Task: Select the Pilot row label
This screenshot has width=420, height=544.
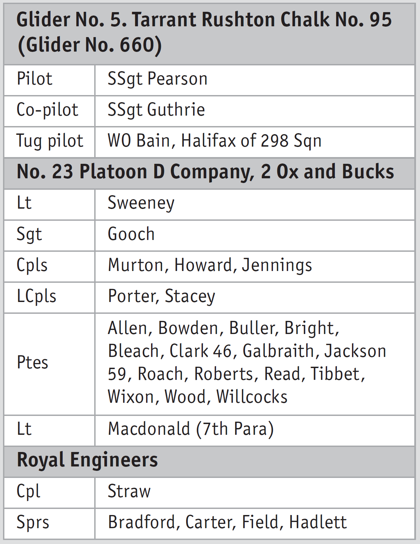Action: pos(35,79)
